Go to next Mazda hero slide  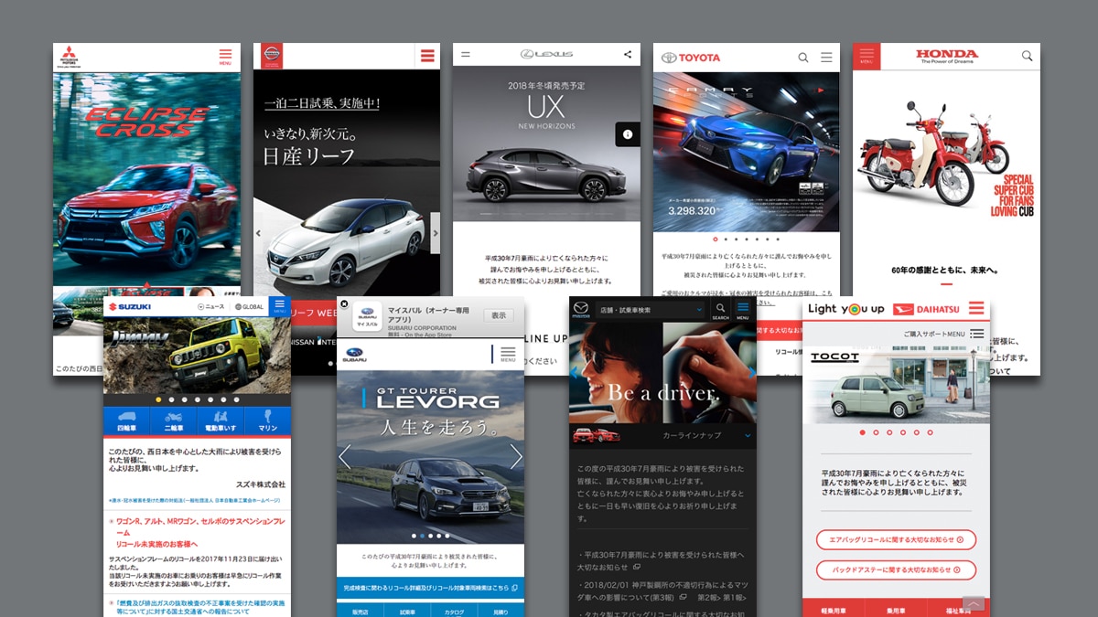(x=752, y=371)
